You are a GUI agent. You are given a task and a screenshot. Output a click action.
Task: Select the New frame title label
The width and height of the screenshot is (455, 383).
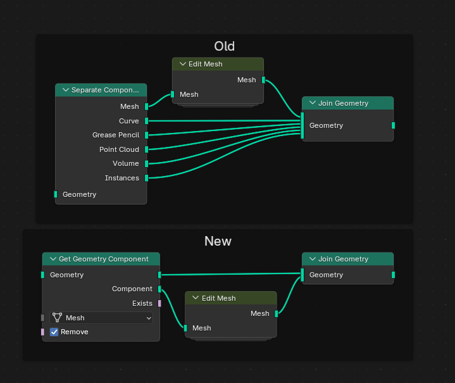coord(218,241)
